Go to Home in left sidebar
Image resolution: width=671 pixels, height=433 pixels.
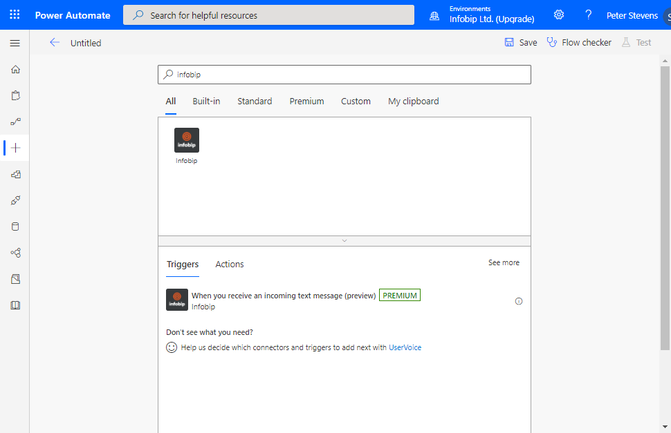tap(15, 70)
